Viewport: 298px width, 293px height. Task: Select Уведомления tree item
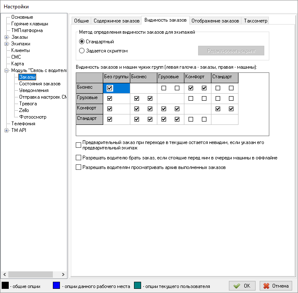coord(34,90)
